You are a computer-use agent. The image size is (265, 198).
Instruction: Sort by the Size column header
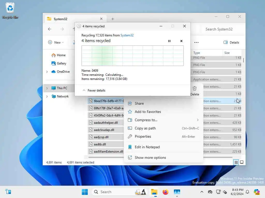click(x=232, y=53)
